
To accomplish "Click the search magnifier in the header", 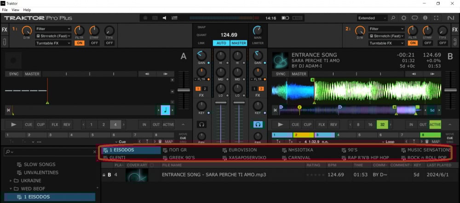I will coord(393,18).
